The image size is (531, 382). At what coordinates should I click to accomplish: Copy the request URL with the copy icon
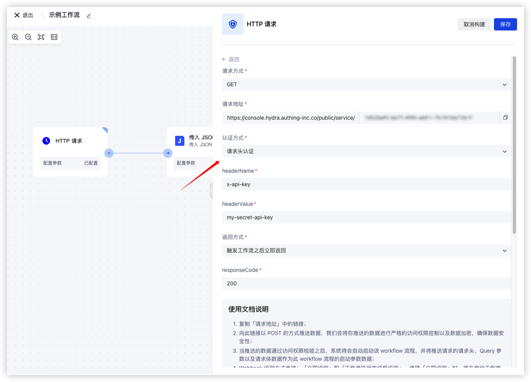505,117
